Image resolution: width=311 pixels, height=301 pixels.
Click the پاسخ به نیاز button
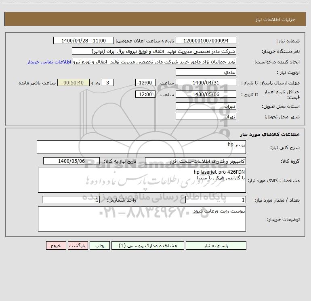(x=216, y=245)
